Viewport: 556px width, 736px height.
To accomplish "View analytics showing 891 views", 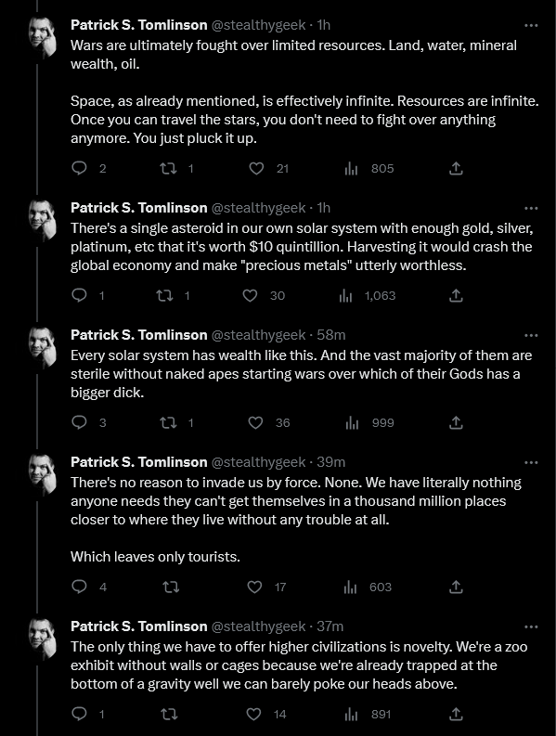I will point(369,714).
